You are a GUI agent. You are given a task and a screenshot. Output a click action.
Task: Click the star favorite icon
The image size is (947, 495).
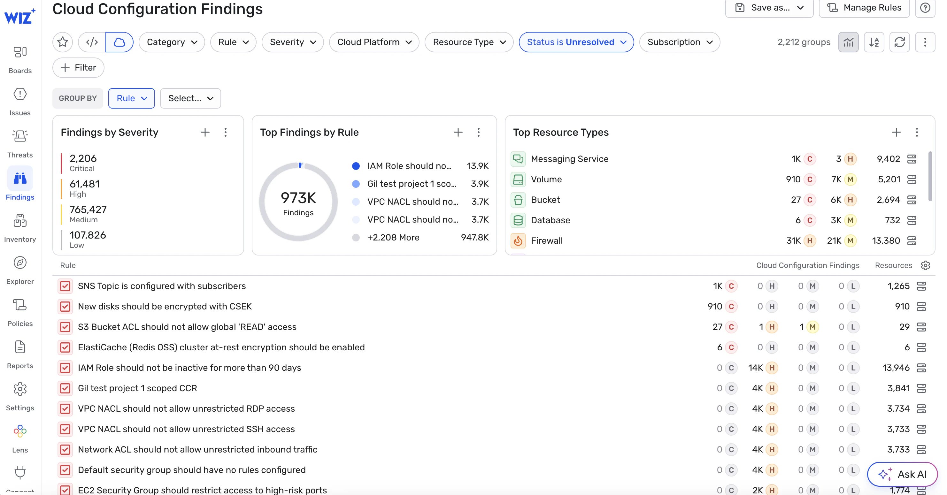63,42
